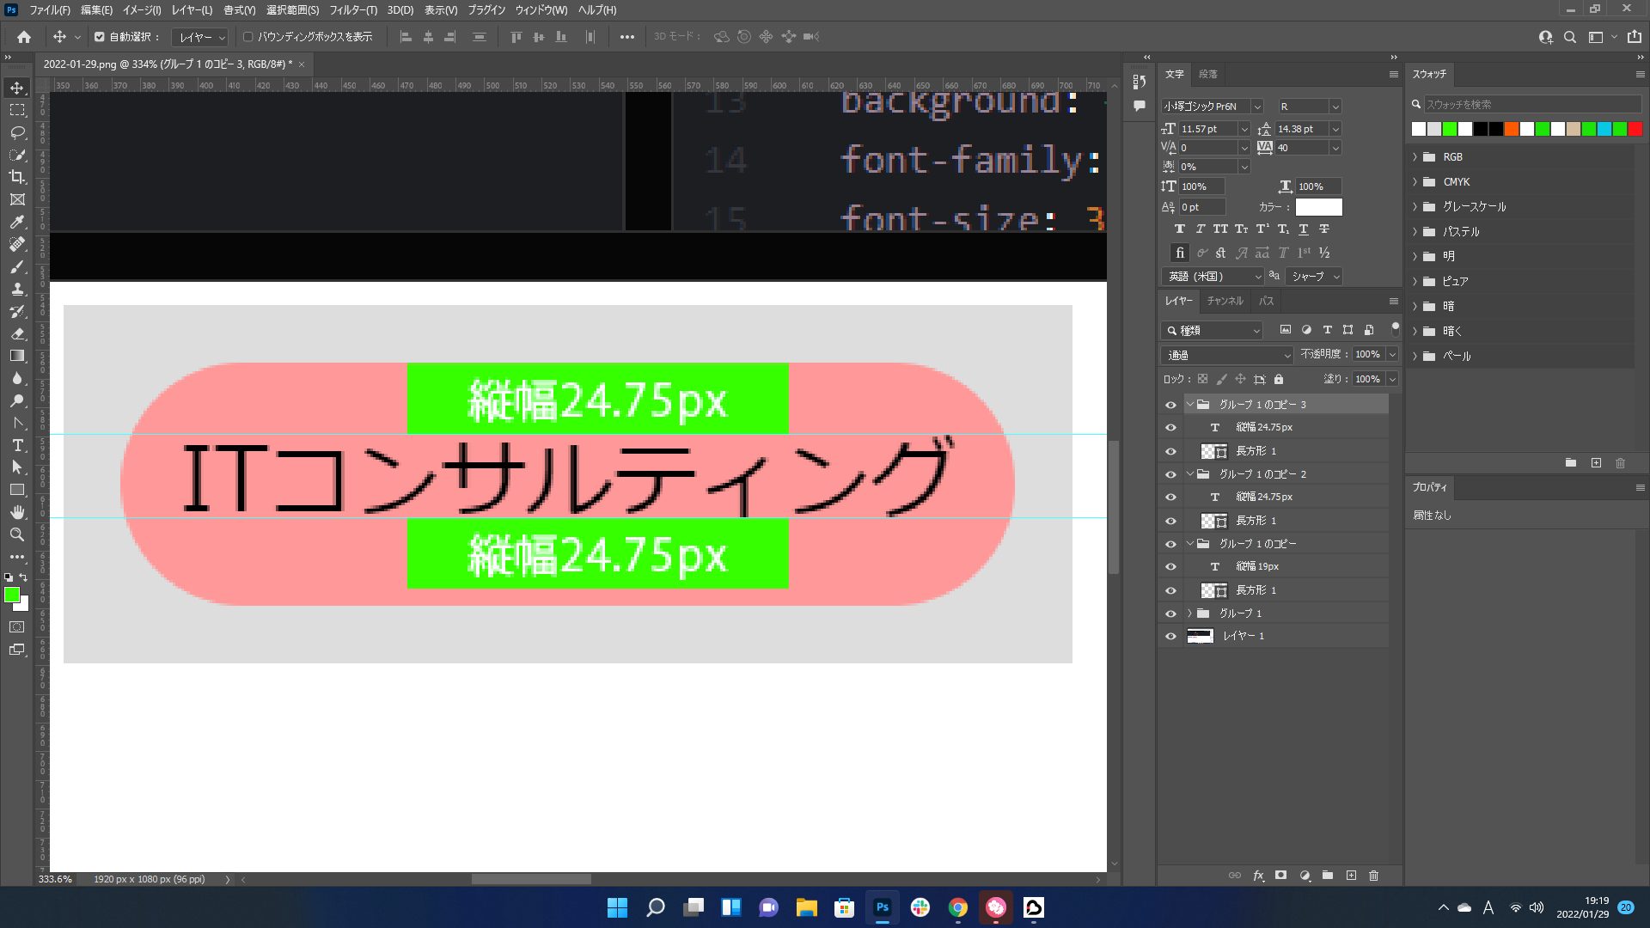The height and width of the screenshot is (928, 1650).
Task: Expand the RGB swatch group
Action: pyautogui.click(x=1415, y=156)
